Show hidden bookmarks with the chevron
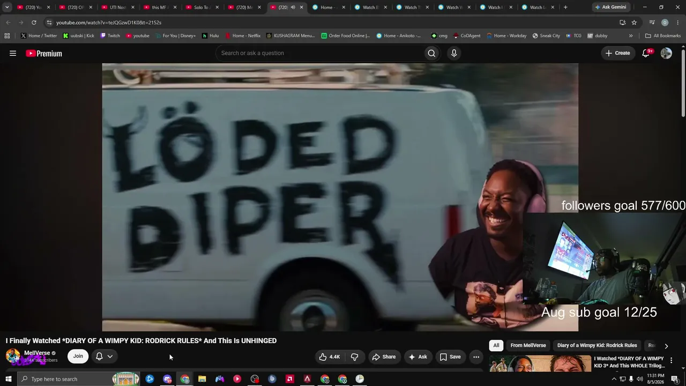Viewport: 686px width, 386px height. click(631, 36)
